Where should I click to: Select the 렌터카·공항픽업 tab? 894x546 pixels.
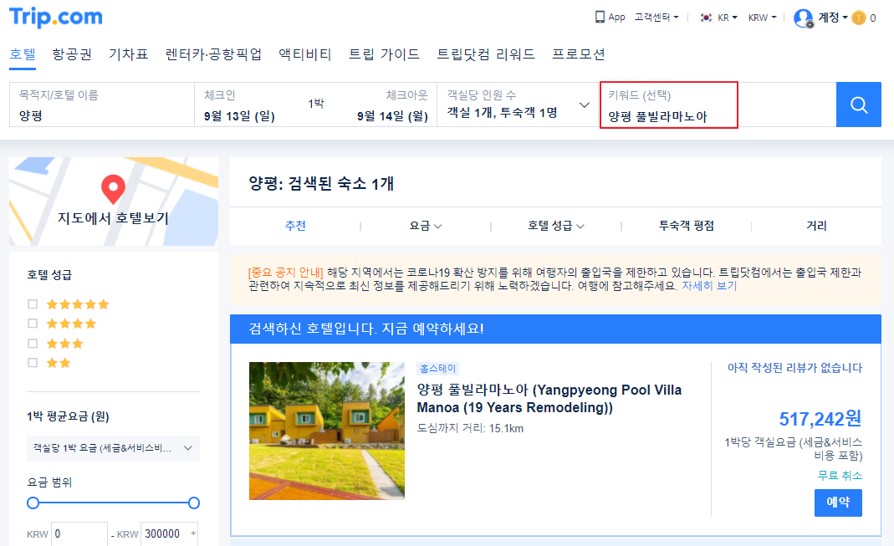[213, 54]
